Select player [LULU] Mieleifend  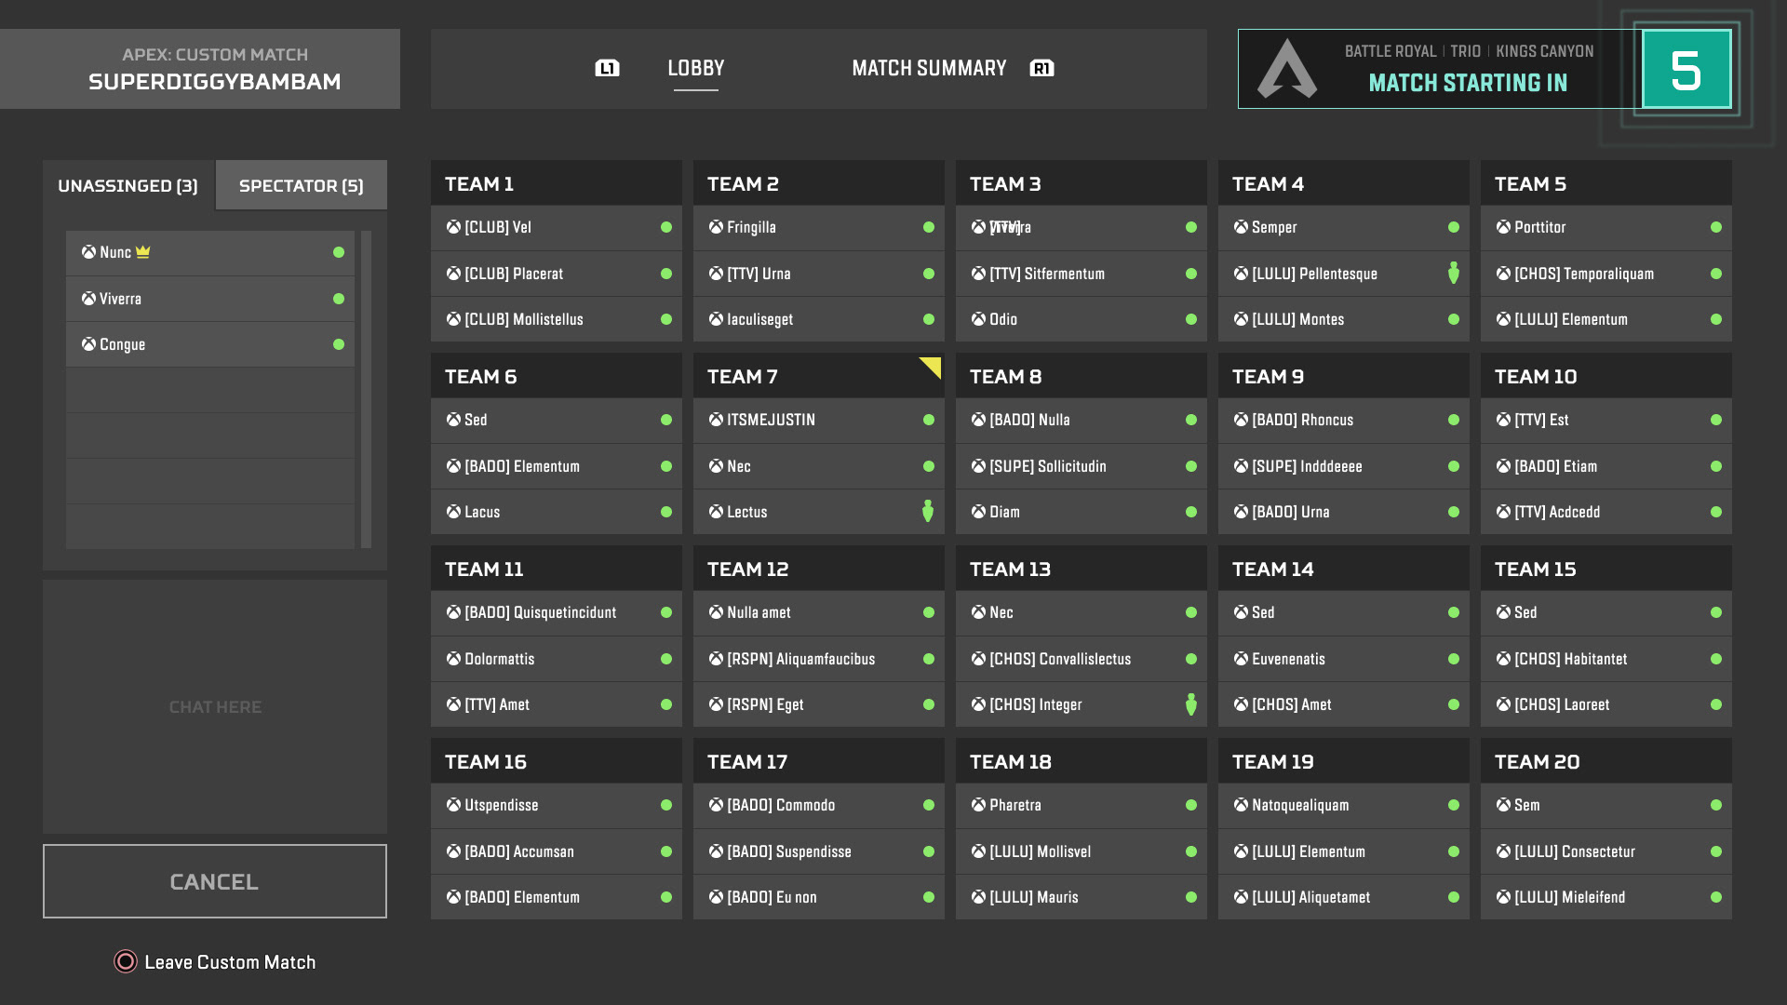1606,897
